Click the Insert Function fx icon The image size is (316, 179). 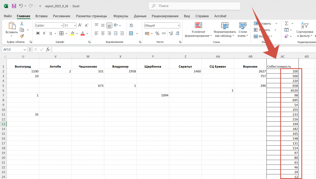click(x=48, y=49)
